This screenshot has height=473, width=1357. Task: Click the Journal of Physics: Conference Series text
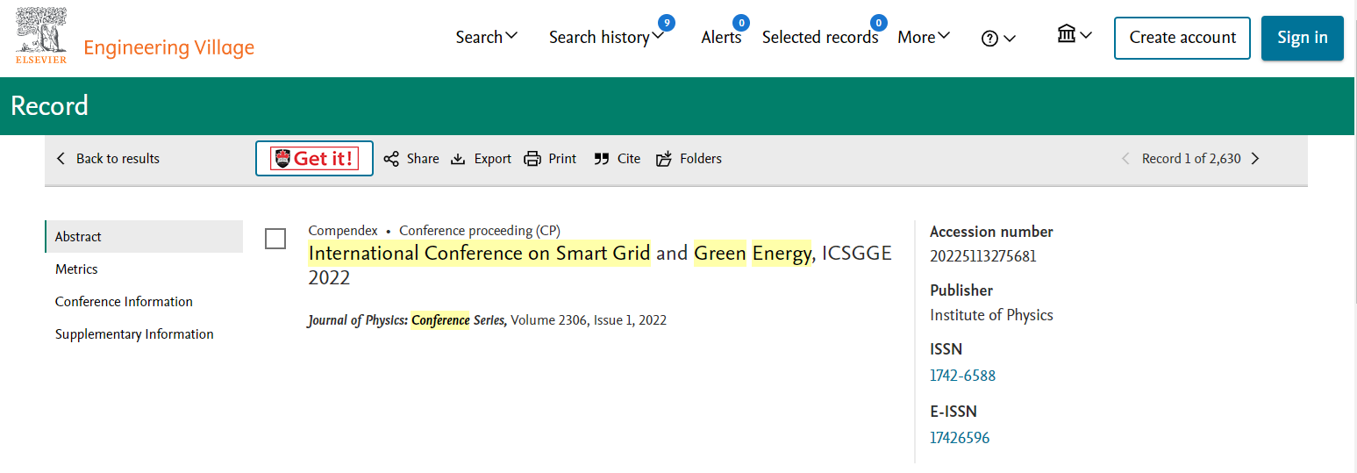(407, 320)
